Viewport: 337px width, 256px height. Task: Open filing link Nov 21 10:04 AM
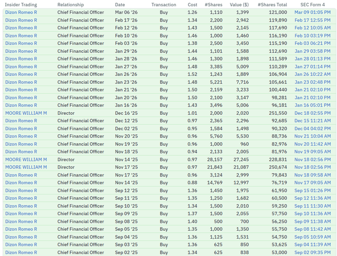coord(312,136)
